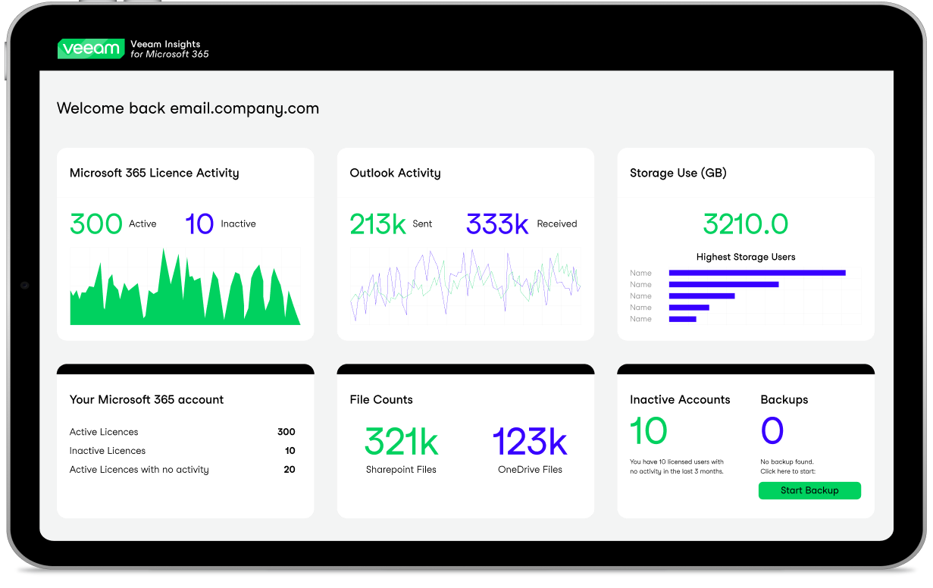Click the 0 backups count
This screenshot has height=588, width=933.
point(772,431)
